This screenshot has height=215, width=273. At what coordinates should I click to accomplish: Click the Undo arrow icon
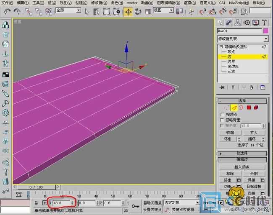coord(7,12)
